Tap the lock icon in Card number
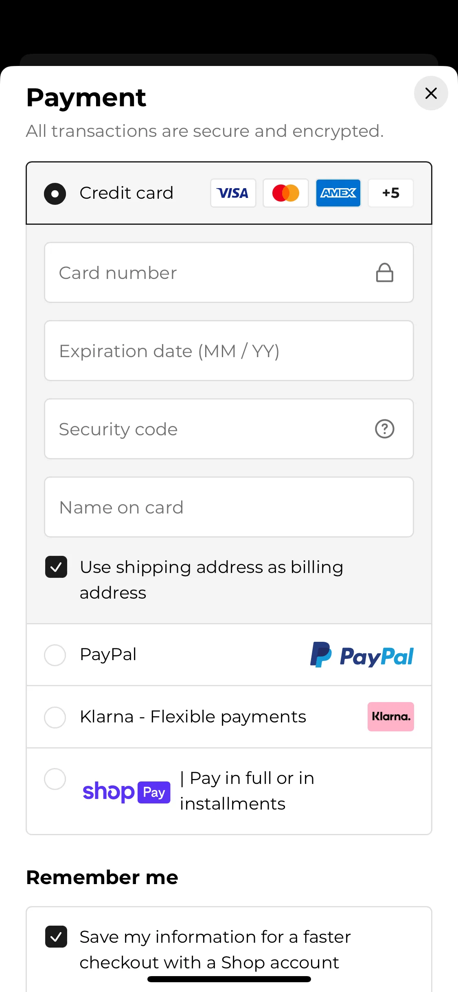This screenshot has width=458, height=992. [384, 272]
